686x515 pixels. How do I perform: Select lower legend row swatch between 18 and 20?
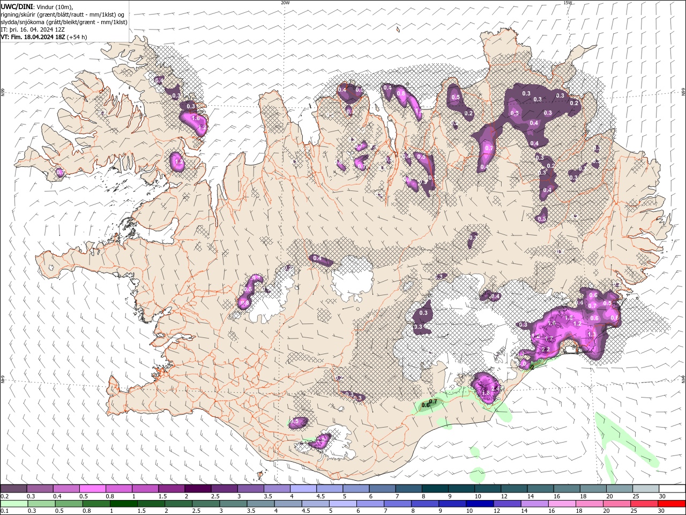[588, 504]
